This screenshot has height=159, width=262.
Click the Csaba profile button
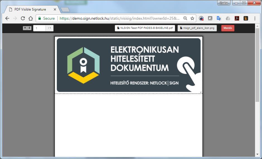[x=224, y=3]
